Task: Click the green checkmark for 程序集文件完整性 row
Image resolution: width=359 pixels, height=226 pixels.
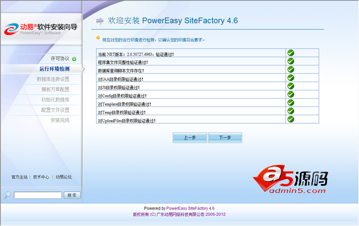Action: 291,61
